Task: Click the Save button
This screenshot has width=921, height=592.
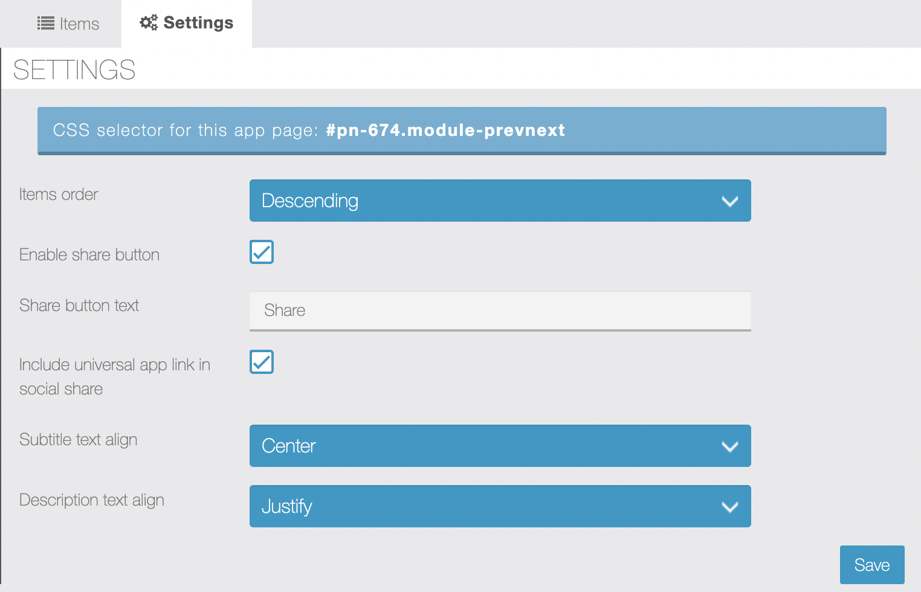Action: tap(872, 565)
